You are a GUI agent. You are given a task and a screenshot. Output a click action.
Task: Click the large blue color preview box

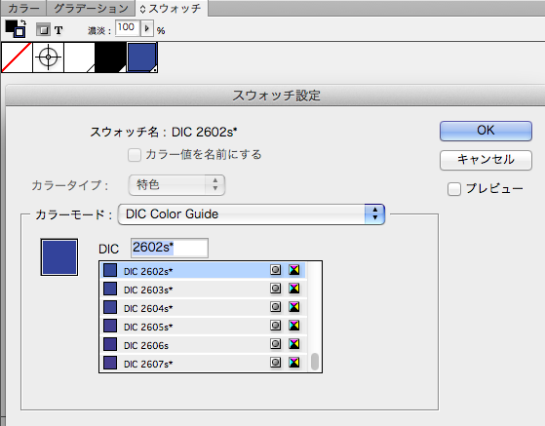59,257
